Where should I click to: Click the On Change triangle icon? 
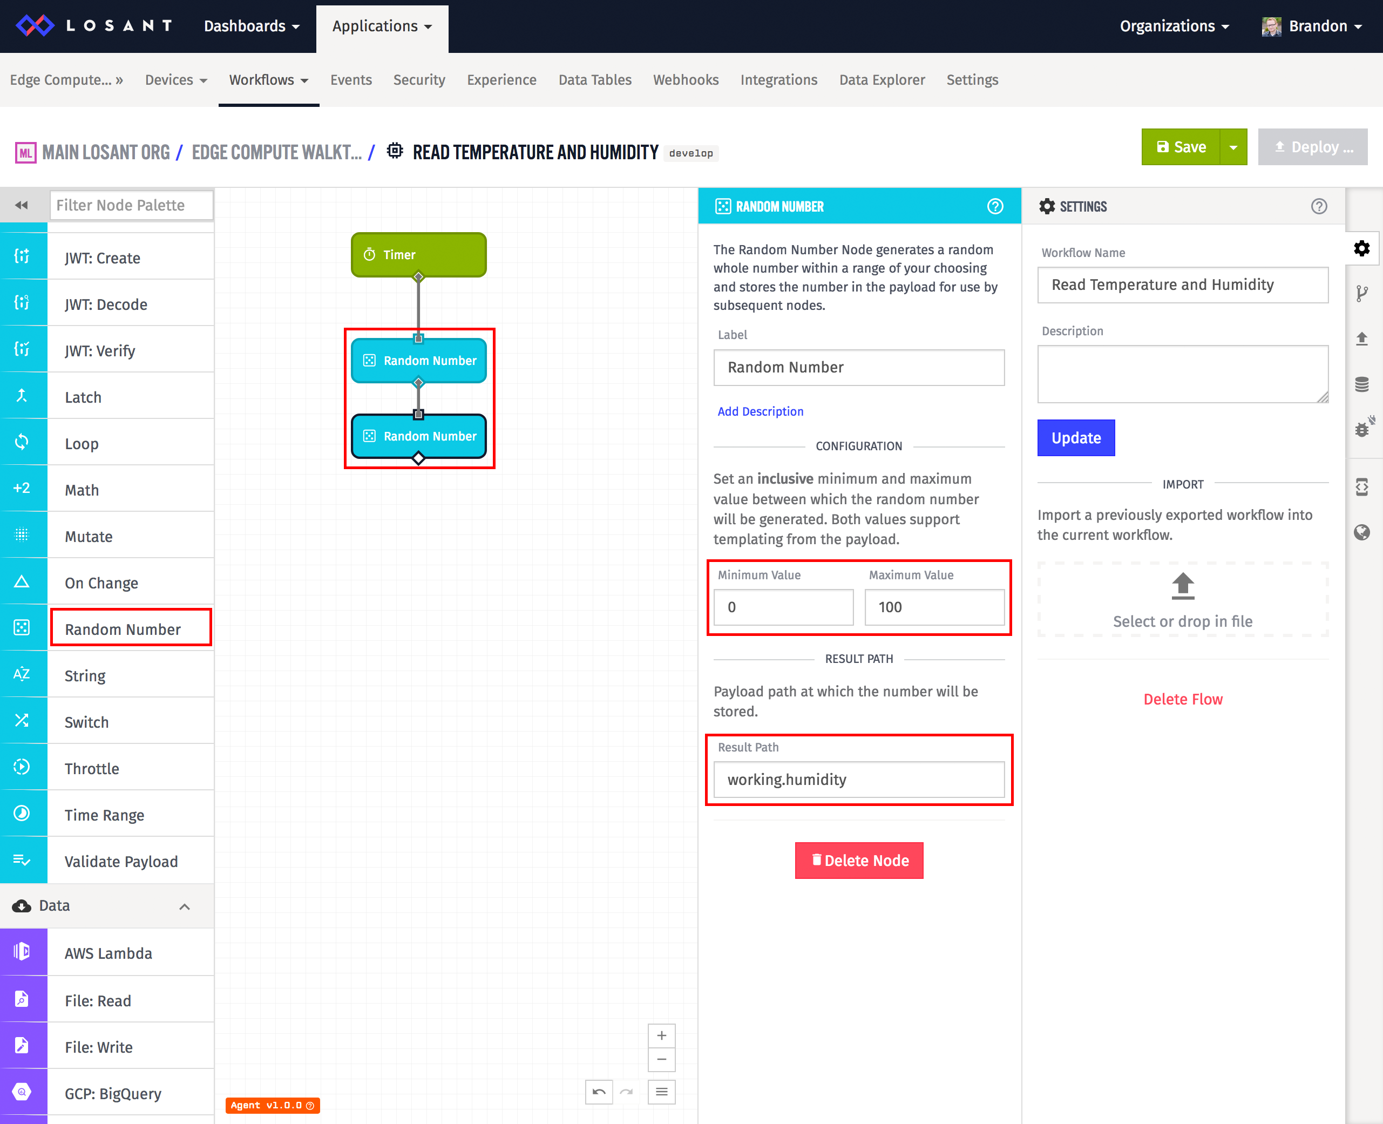click(x=23, y=582)
